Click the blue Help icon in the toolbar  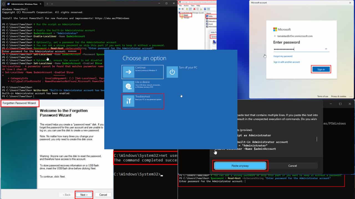tap(205, 9)
